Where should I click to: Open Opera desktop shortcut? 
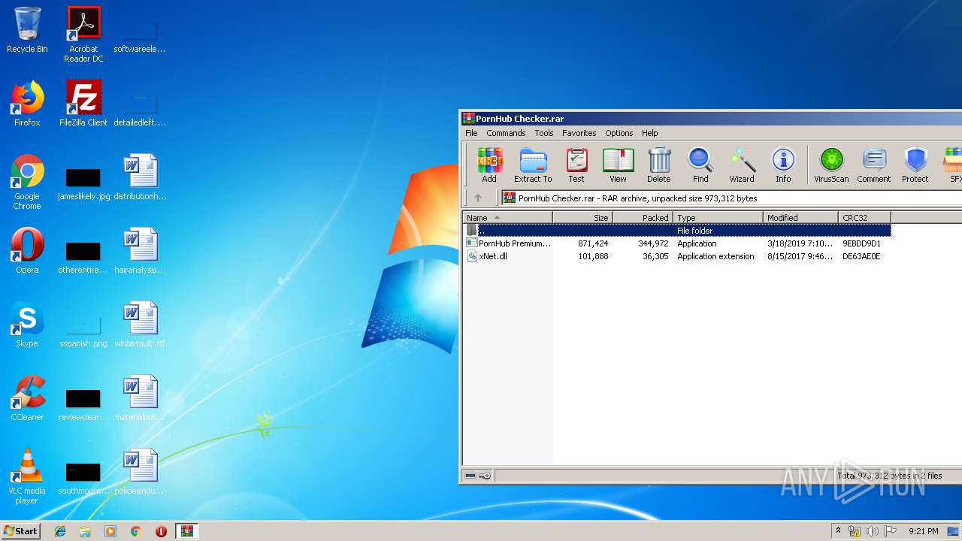point(27,251)
